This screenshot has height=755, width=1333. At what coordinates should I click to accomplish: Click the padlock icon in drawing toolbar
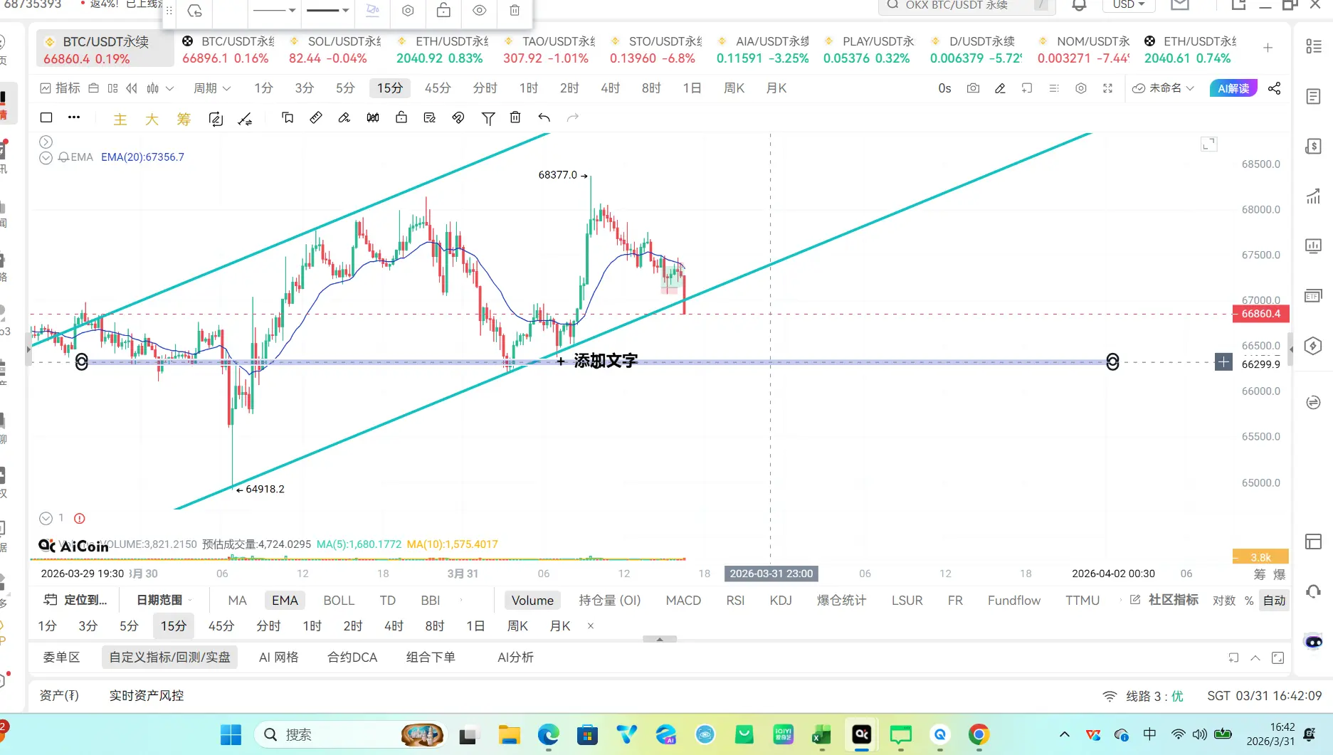tap(401, 117)
